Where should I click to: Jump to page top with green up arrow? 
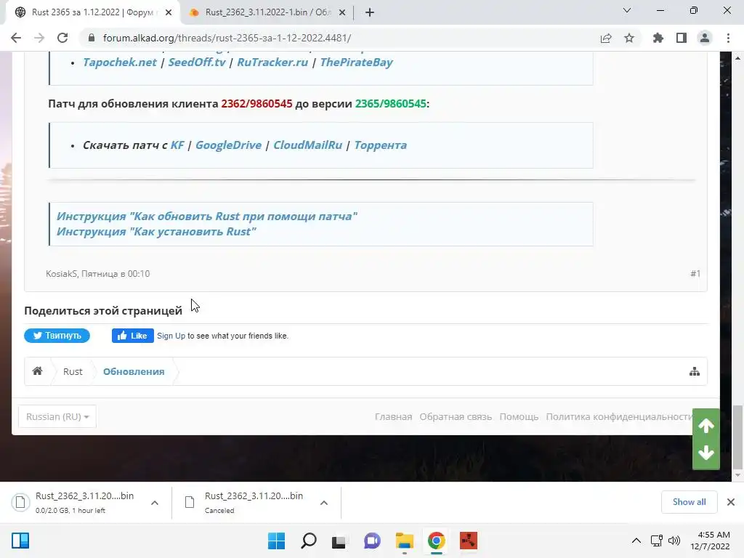(x=706, y=426)
